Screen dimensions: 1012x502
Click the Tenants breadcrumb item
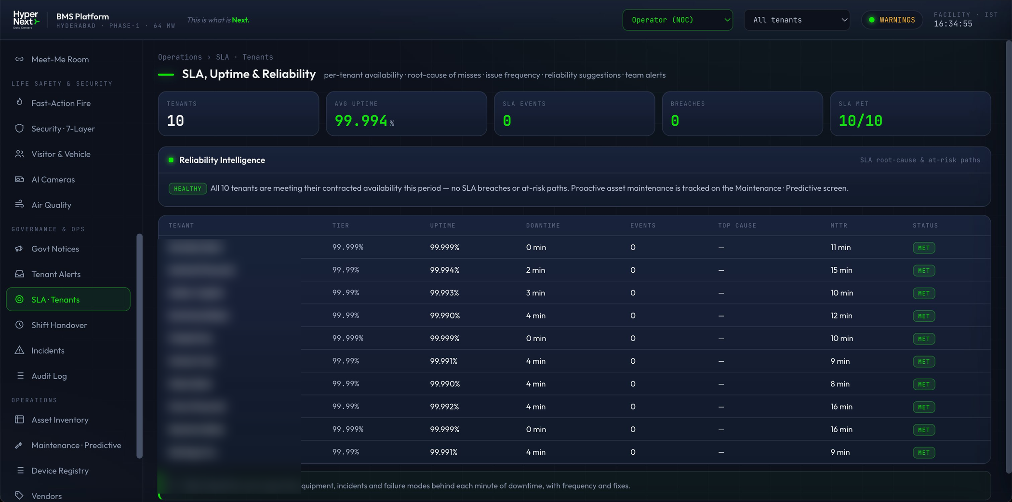tap(258, 57)
